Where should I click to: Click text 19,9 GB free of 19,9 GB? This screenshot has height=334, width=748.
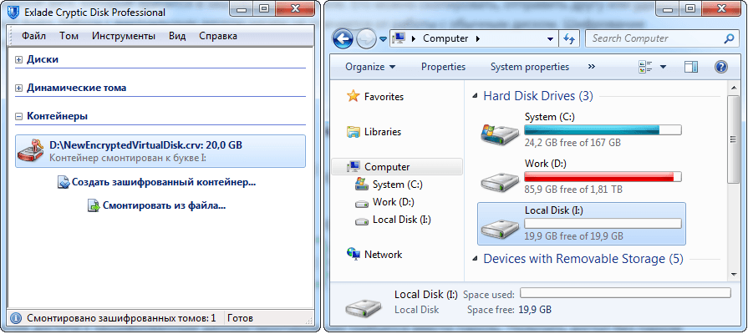point(574,236)
